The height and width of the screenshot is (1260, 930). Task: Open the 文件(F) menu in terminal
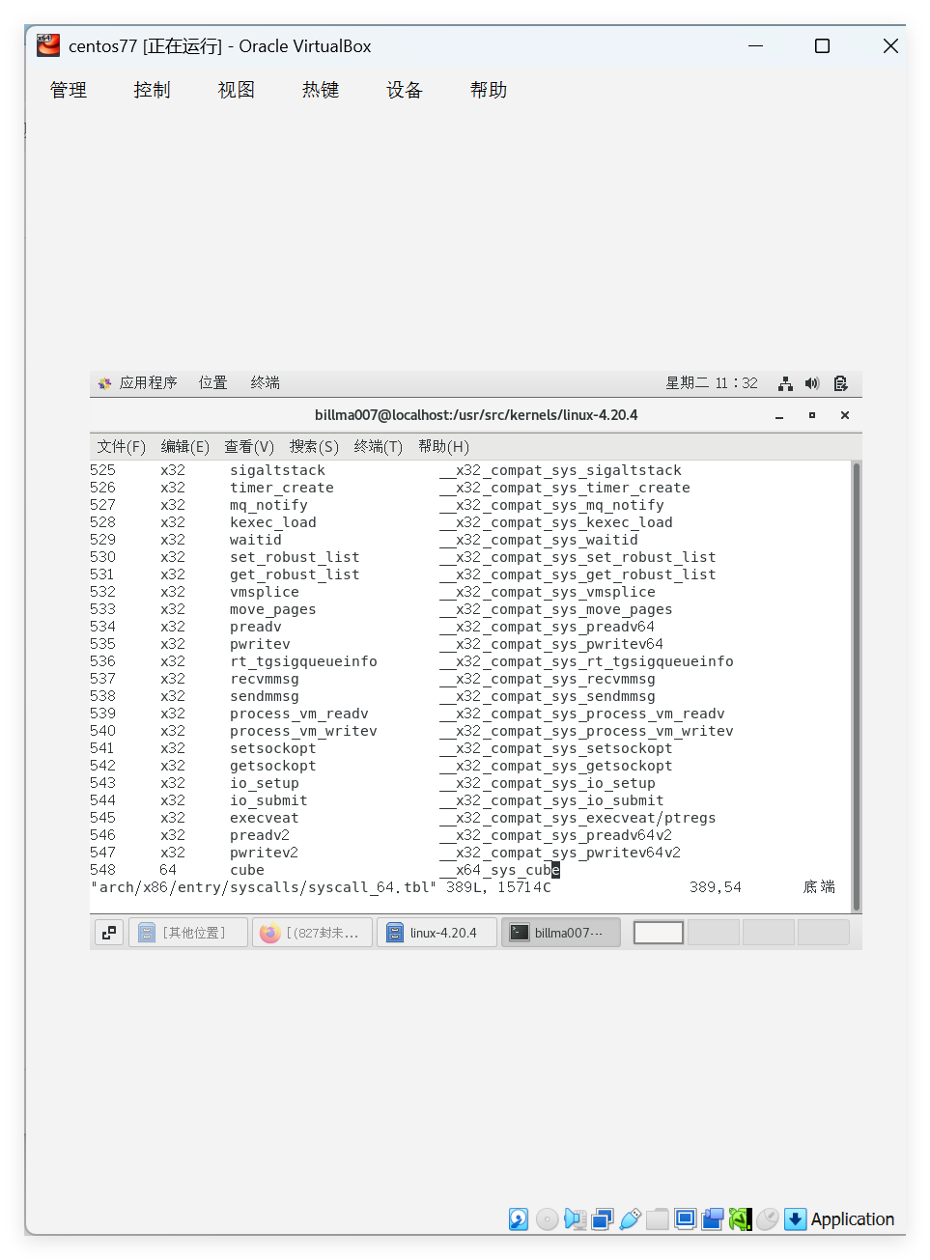click(x=121, y=446)
